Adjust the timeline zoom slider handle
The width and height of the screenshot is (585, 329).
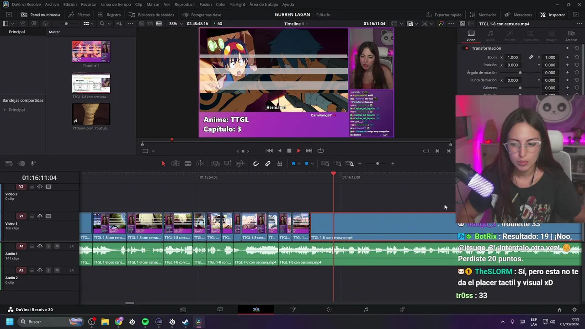378,164
